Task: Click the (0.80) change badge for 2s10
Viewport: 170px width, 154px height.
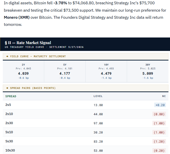Action: tap(159, 114)
